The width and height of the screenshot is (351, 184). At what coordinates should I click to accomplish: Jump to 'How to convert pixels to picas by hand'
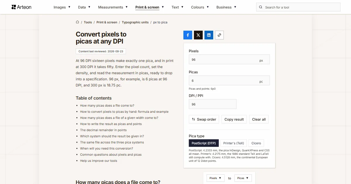coord(124,112)
